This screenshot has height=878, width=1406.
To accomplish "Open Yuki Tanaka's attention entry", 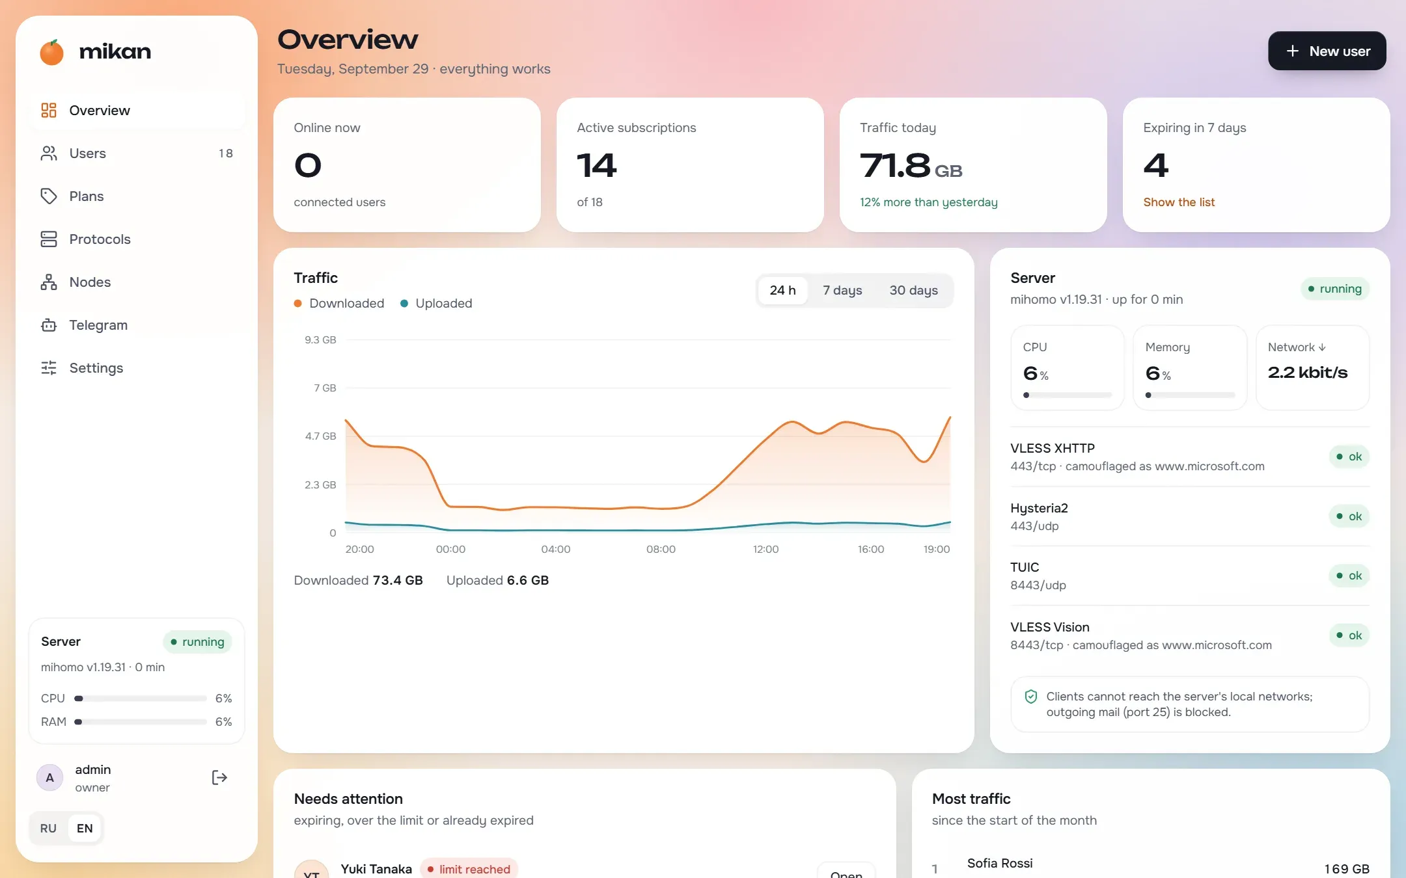I will (x=846, y=871).
